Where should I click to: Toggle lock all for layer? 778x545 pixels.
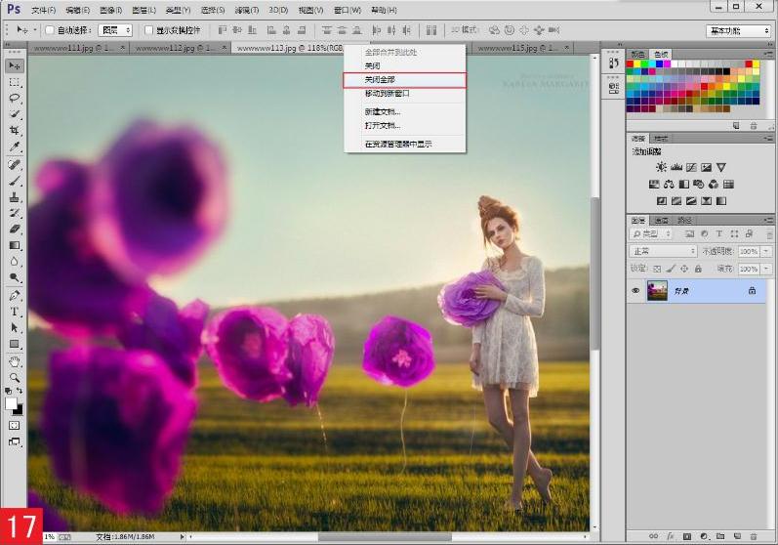698,269
